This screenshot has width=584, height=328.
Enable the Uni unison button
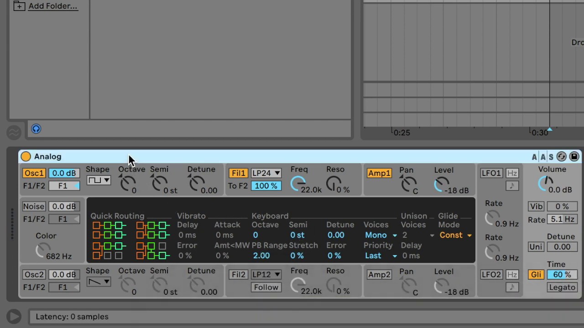pyautogui.click(x=536, y=247)
